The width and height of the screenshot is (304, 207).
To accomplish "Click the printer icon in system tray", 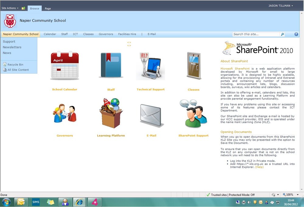I will point(244,202).
